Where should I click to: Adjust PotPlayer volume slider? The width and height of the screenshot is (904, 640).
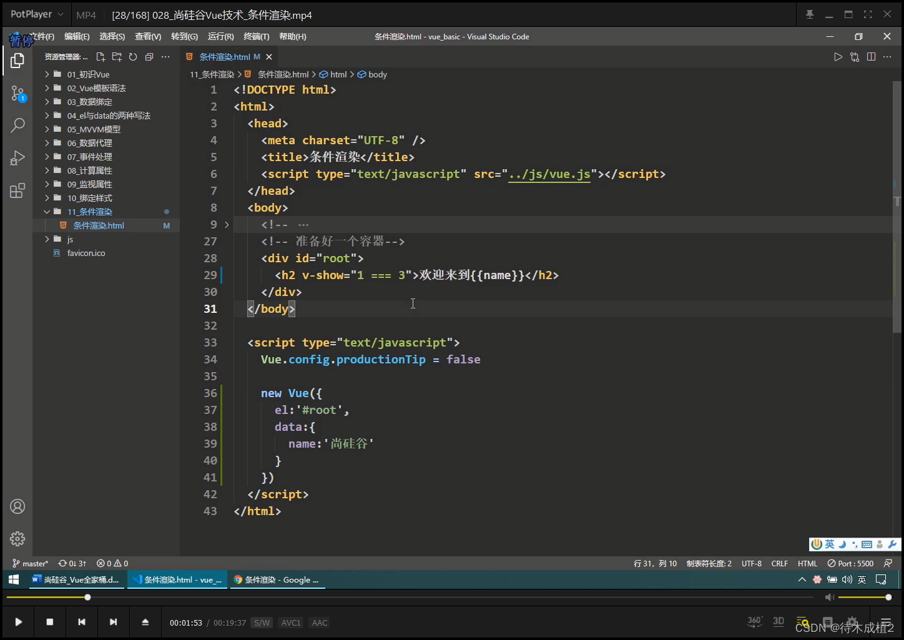pos(865,598)
